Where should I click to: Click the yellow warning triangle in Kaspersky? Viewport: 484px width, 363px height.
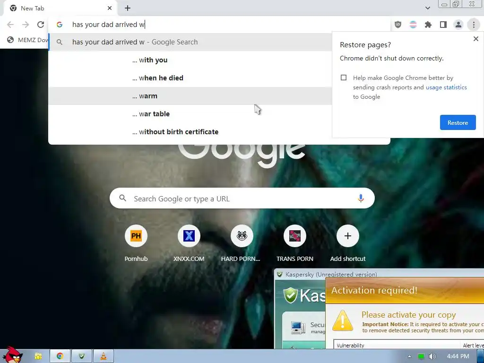pyautogui.click(x=342, y=320)
